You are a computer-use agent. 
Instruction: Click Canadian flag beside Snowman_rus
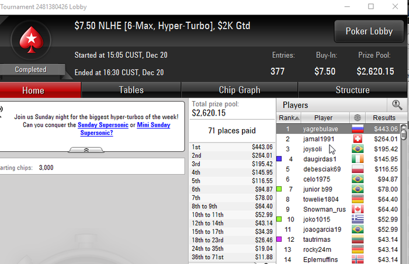pos(358,209)
